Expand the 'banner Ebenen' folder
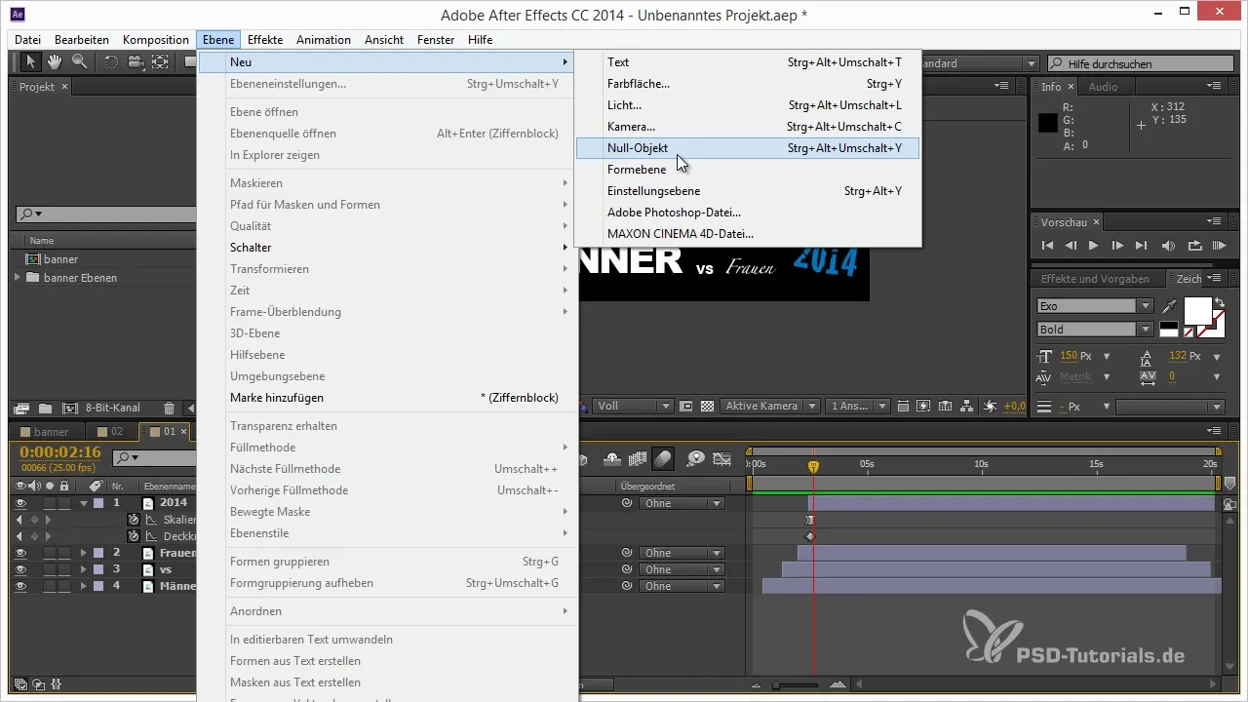 click(17, 278)
